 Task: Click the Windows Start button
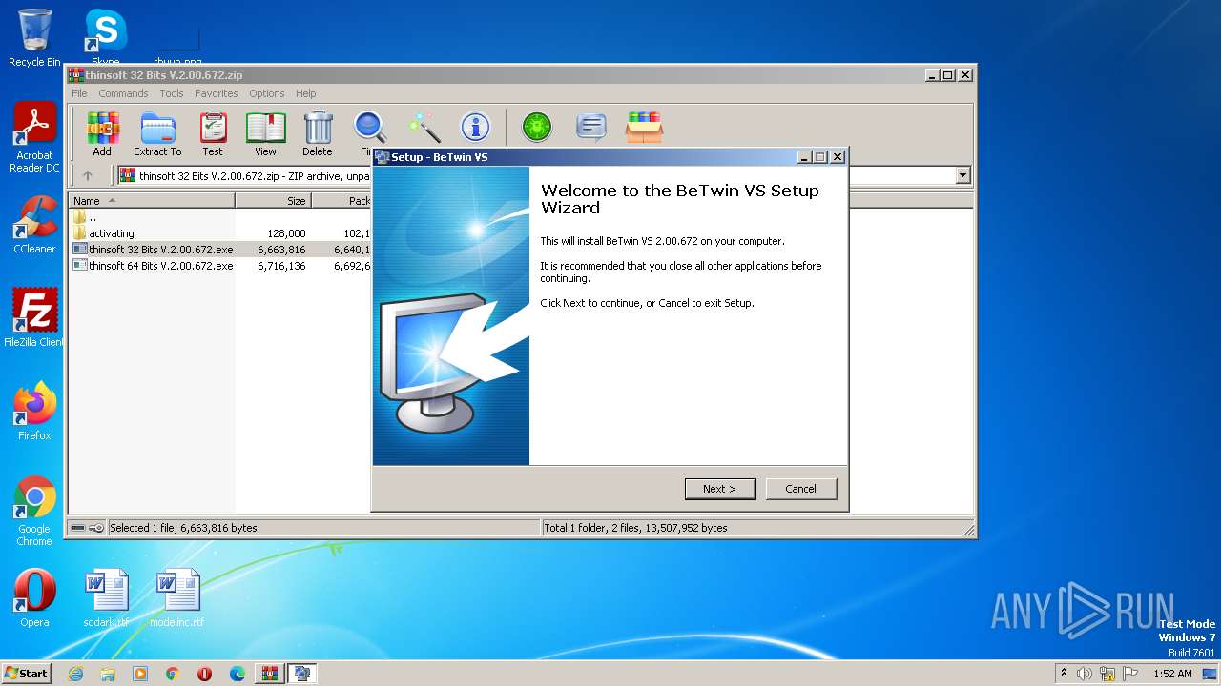click(x=27, y=673)
